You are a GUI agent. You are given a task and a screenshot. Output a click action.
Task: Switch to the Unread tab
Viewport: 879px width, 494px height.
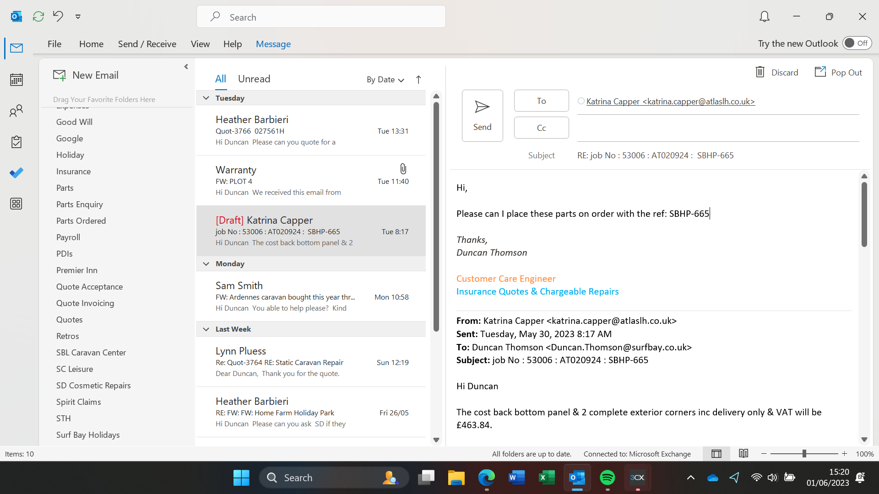point(254,79)
